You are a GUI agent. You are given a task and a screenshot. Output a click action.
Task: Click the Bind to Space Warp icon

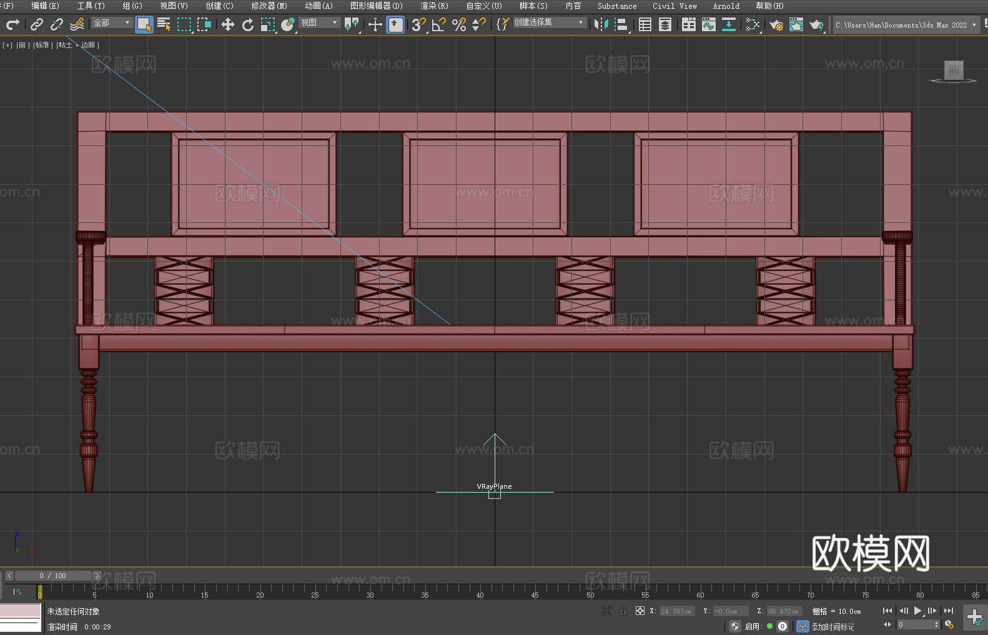pyautogui.click(x=77, y=24)
